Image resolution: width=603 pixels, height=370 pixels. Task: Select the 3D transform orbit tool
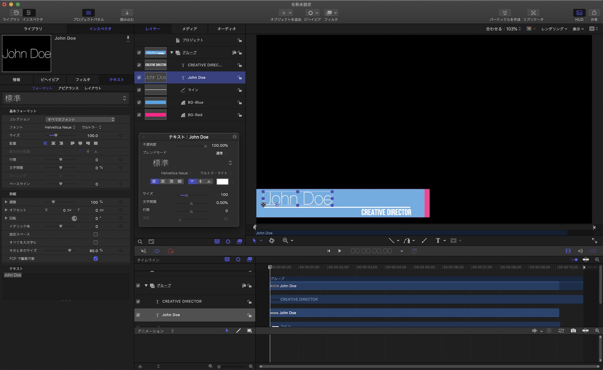(x=272, y=240)
